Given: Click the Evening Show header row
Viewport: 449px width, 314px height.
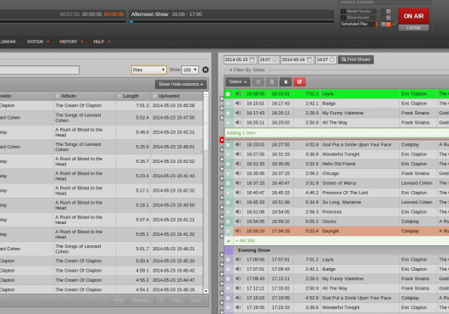Looking at the screenshot, I should 341,250.
